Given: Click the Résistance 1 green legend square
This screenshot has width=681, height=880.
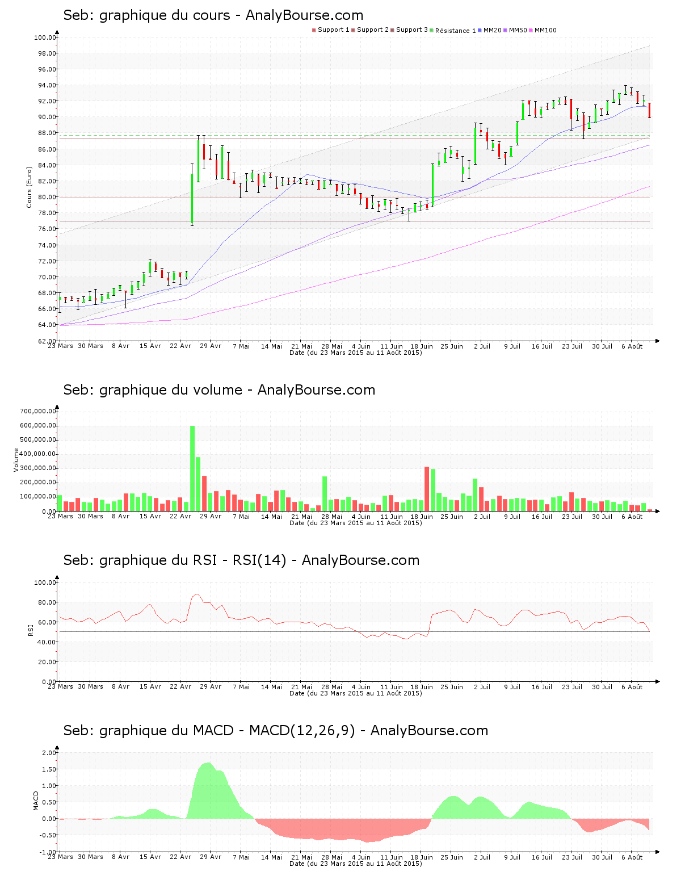Looking at the screenshot, I should point(431,30).
